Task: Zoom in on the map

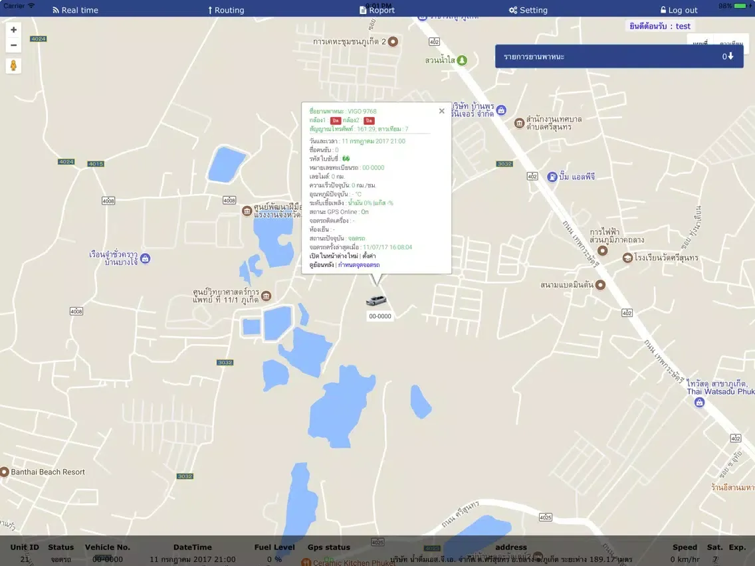Action: click(13, 30)
